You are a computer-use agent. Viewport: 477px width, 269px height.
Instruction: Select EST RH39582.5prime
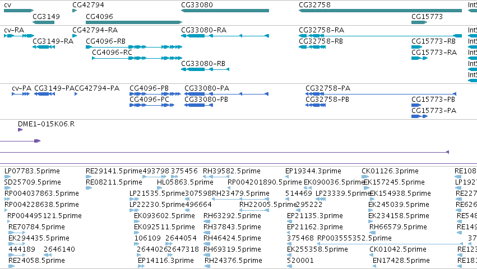click(231, 171)
